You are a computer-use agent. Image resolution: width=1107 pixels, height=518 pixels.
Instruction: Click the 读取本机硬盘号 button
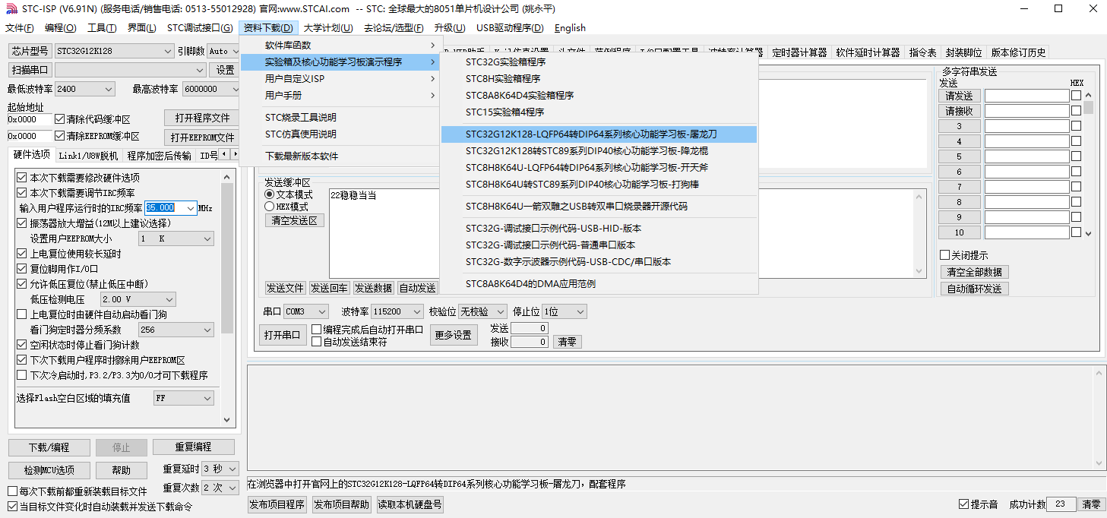click(410, 504)
